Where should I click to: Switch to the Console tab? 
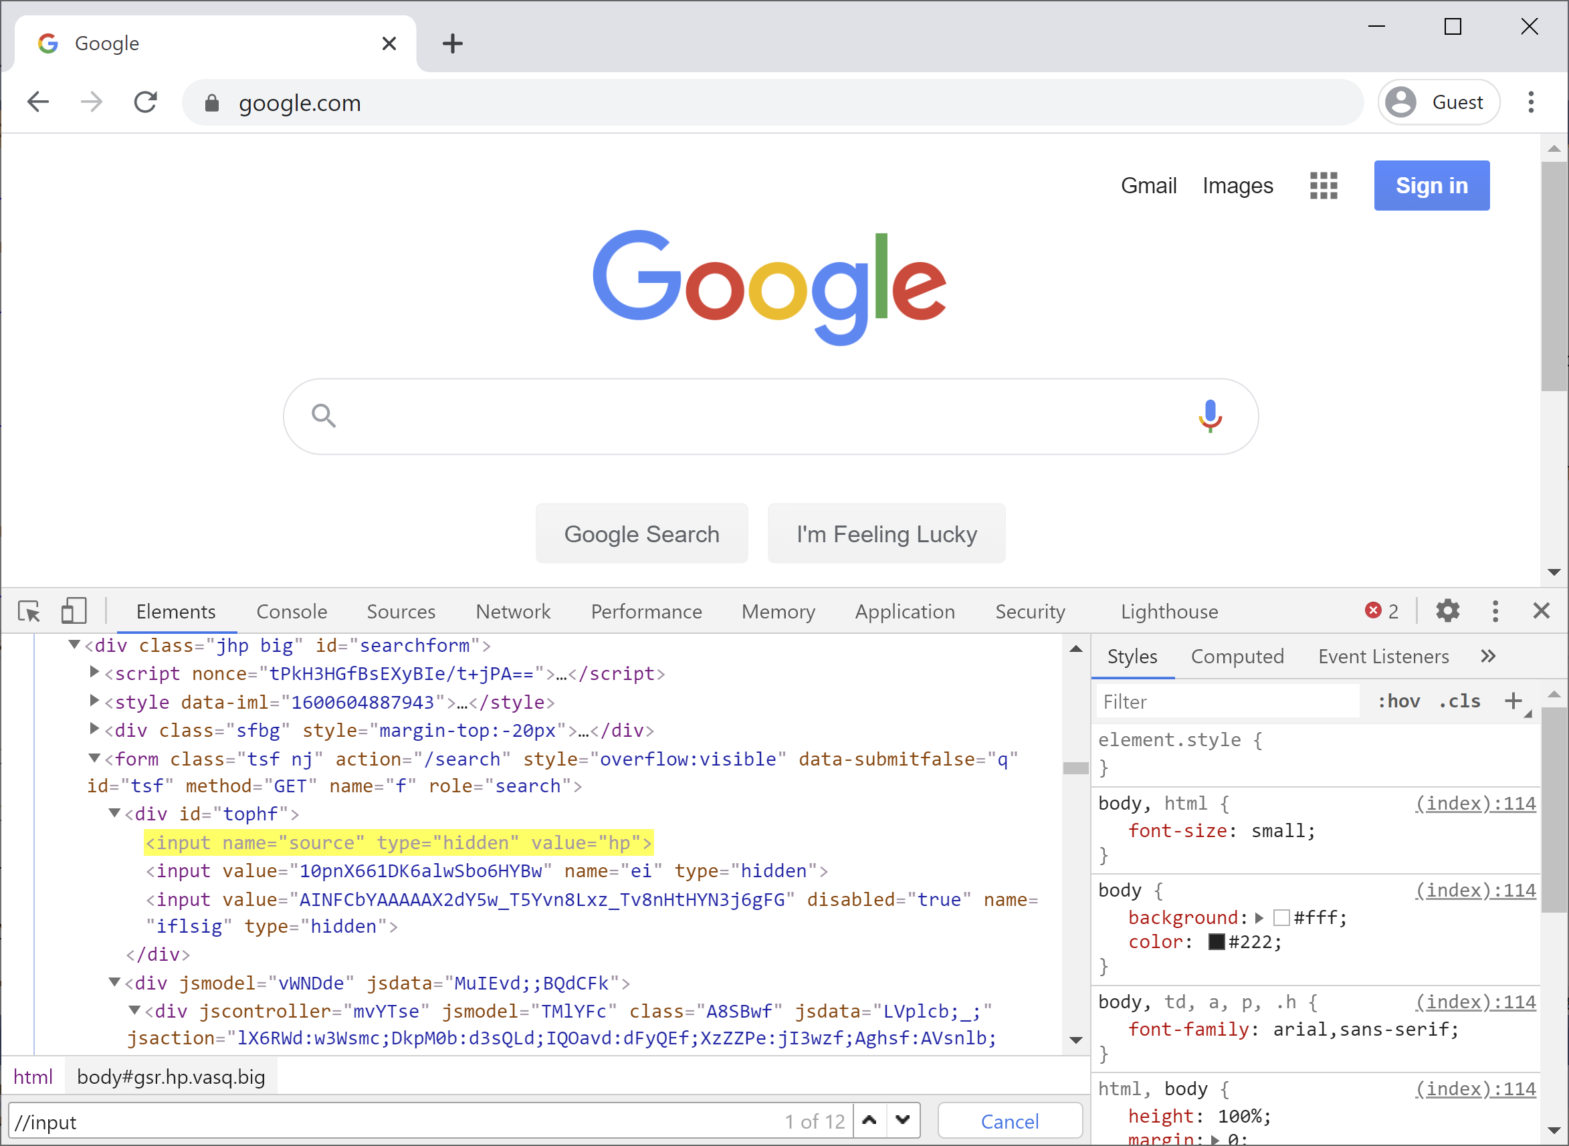(x=292, y=611)
